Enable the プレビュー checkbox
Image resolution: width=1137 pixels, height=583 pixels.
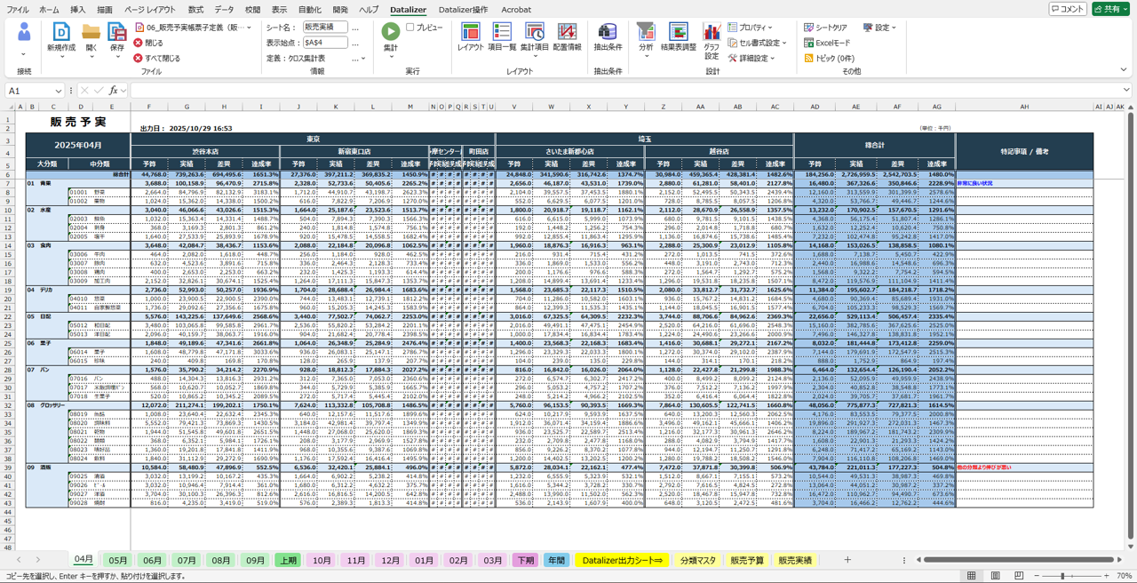click(x=410, y=28)
